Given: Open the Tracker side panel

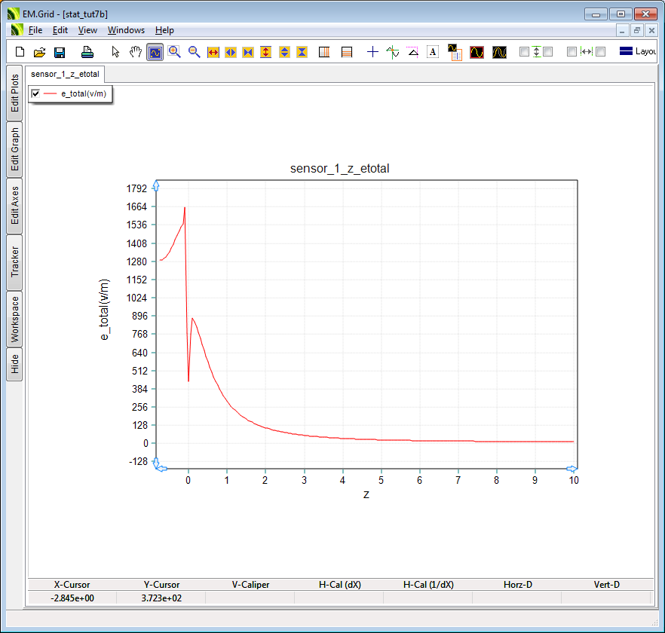Looking at the screenshot, I should pos(14,262).
